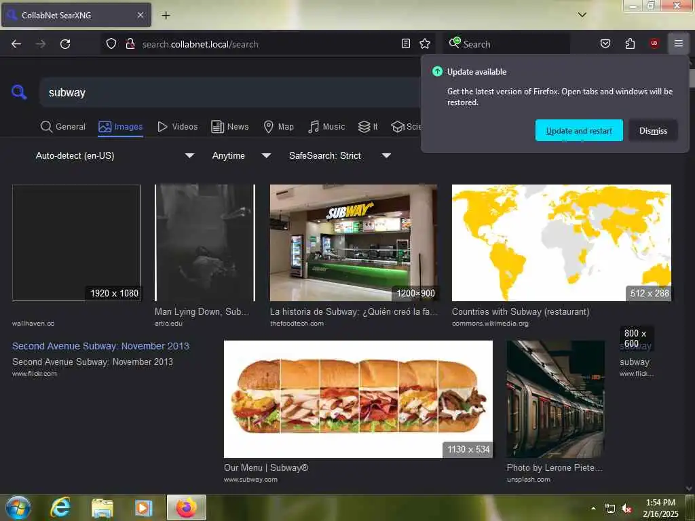Click the Second Avenue Subway: November 2013 link
The width and height of the screenshot is (695, 521).
coord(100,346)
